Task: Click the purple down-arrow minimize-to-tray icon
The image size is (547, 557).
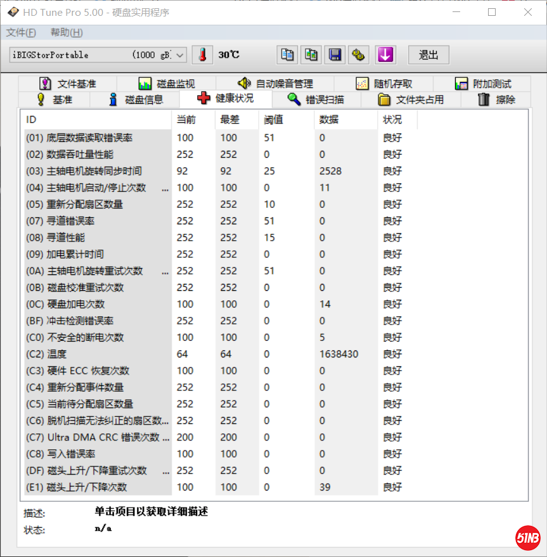Action: (385, 55)
